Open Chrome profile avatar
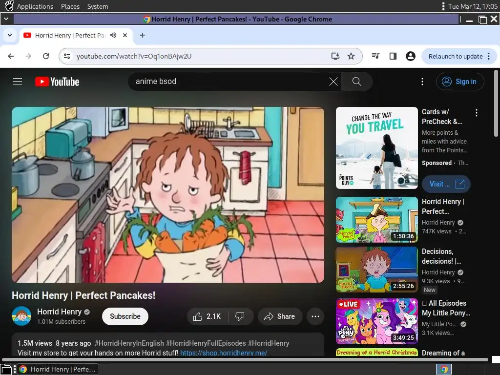 pos(410,56)
